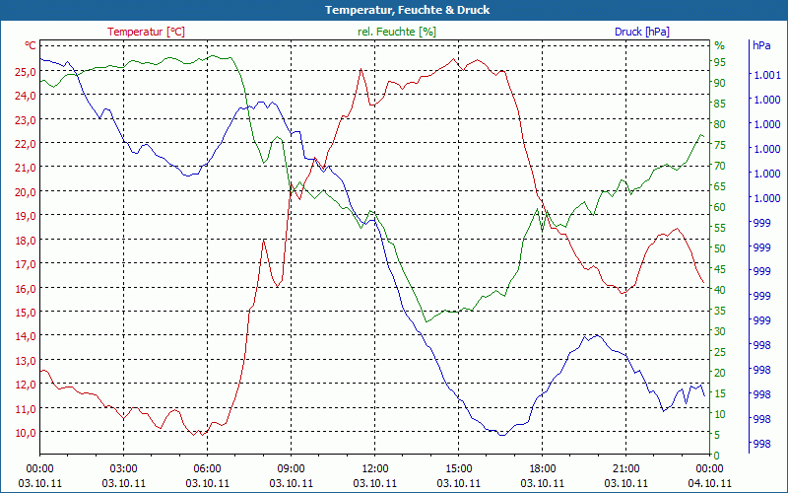The width and height of the screenshot is (788, 493).
Task: Click the '12,0' temperature axis value
Action: pos(26,385)
